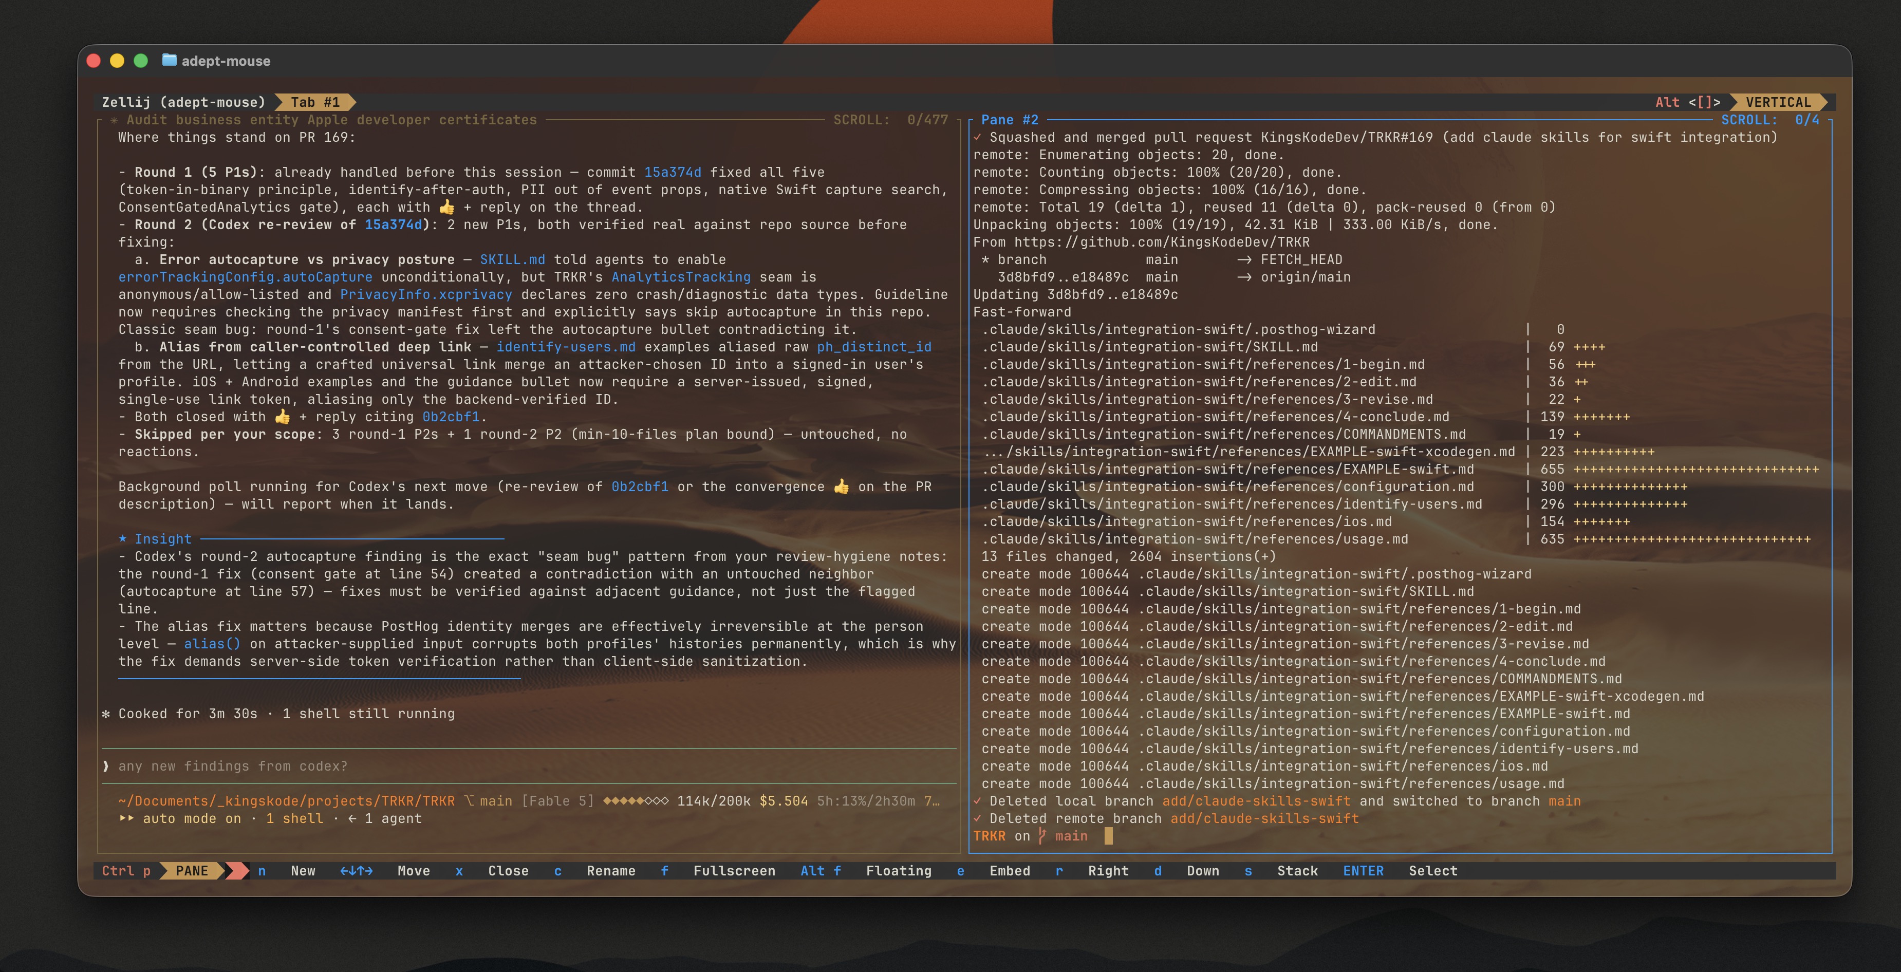Click AnalyticsTracking link
Image resolution: width=1901 pixels, height=972 pixels.
[x=680, y=277]
